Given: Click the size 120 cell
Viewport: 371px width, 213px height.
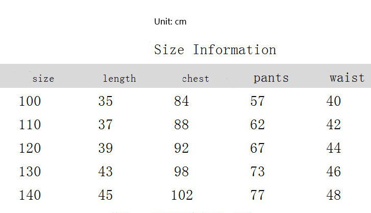Looking at the screenshot, I should pos(30,148).
